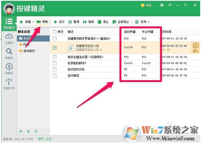
Task: Enable 鼠标左键连点器 script checkbox
Action: pos(55,57)
